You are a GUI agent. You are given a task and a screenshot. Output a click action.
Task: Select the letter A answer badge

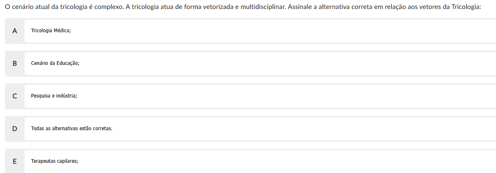click(15, 31)
